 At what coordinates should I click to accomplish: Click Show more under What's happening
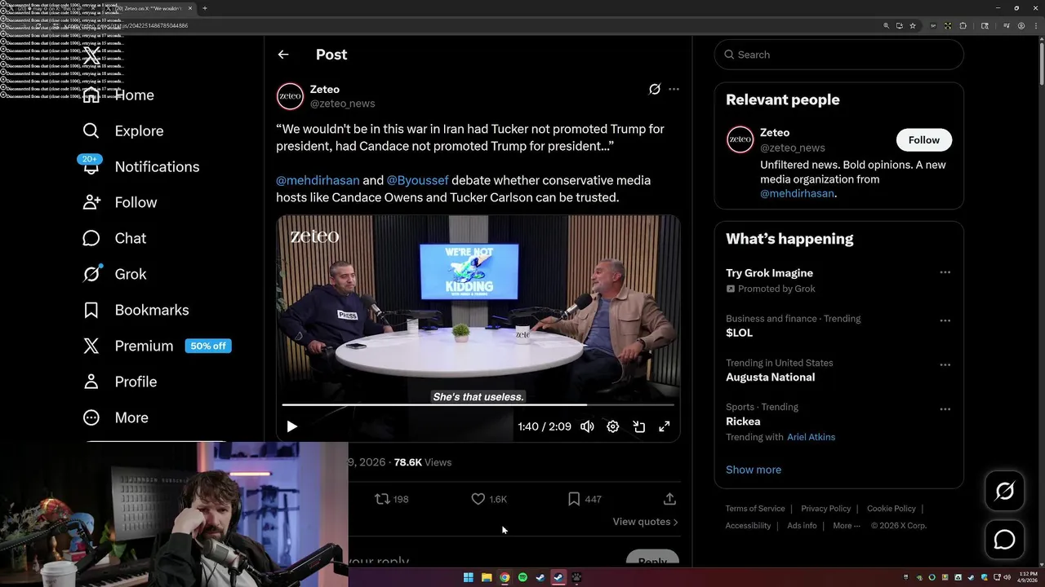pyautogui.click(x=754, y=470)
